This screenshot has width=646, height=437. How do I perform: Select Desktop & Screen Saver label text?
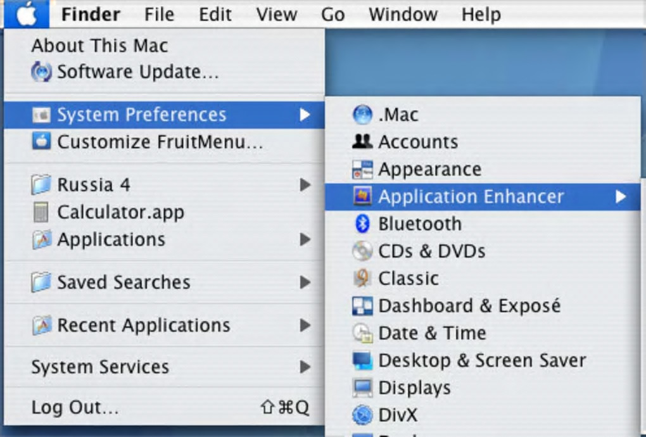pyautogui.click(x=482, y=360)
